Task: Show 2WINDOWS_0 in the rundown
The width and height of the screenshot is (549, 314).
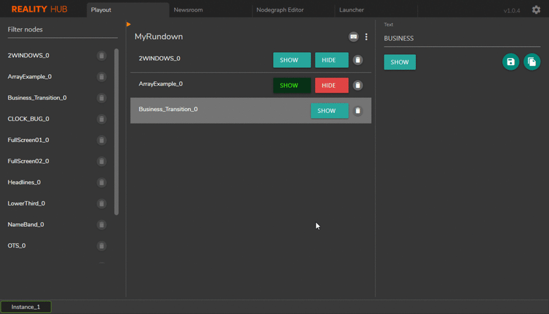Action: click(x=292, y=60)
